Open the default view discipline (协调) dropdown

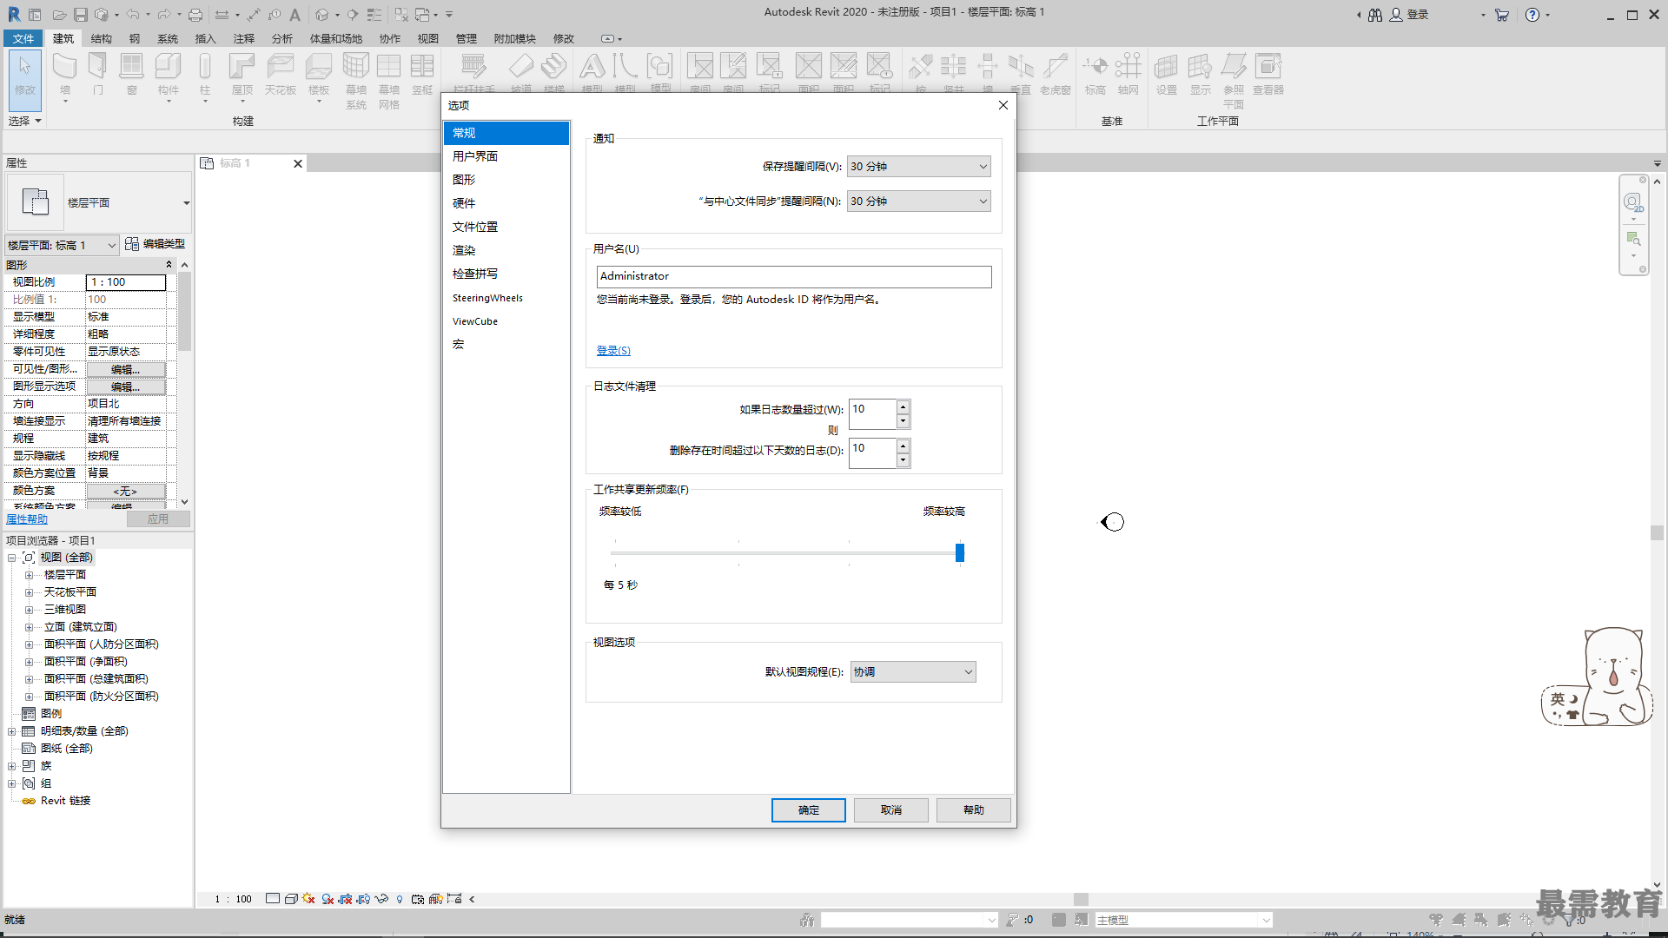(912, 671)
